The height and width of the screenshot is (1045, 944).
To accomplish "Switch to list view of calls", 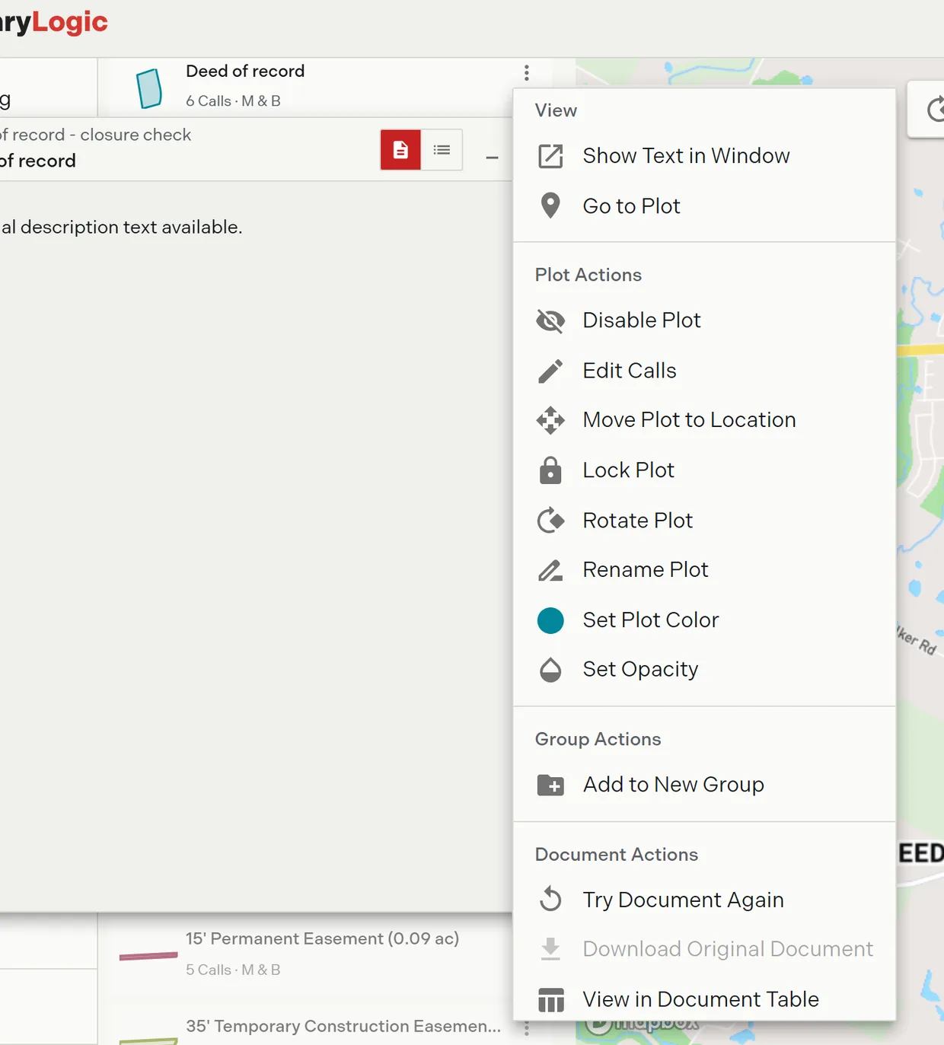I will click(x=442, y=150).
